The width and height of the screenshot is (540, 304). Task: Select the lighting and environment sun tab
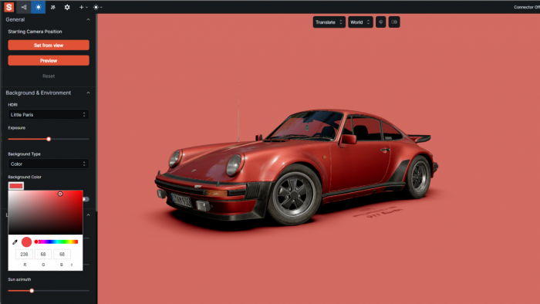point(39,7)
